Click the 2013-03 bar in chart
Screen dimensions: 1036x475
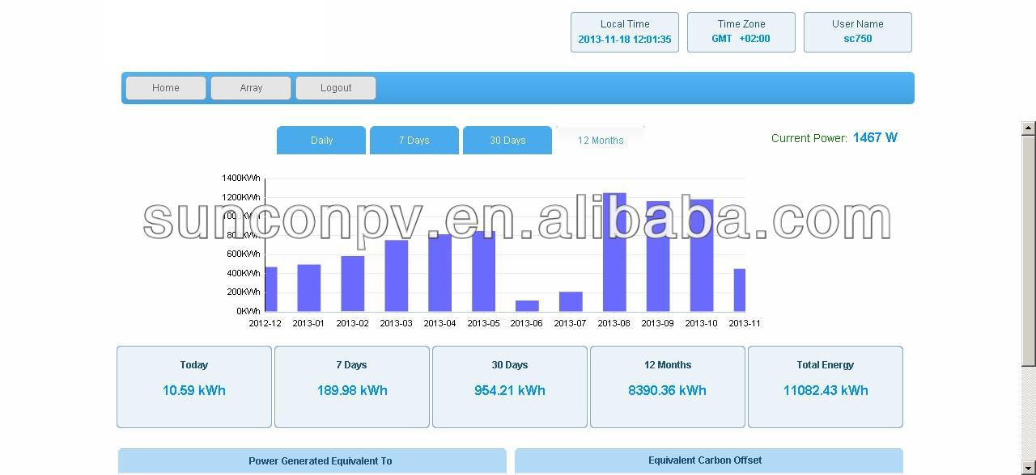[x=397, y=275]
